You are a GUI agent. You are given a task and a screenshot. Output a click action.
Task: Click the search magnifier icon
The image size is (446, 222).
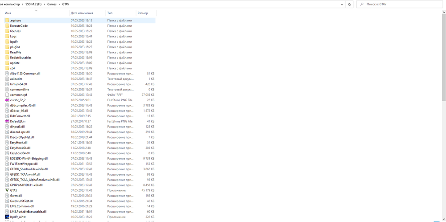click(x=362, y=4)
